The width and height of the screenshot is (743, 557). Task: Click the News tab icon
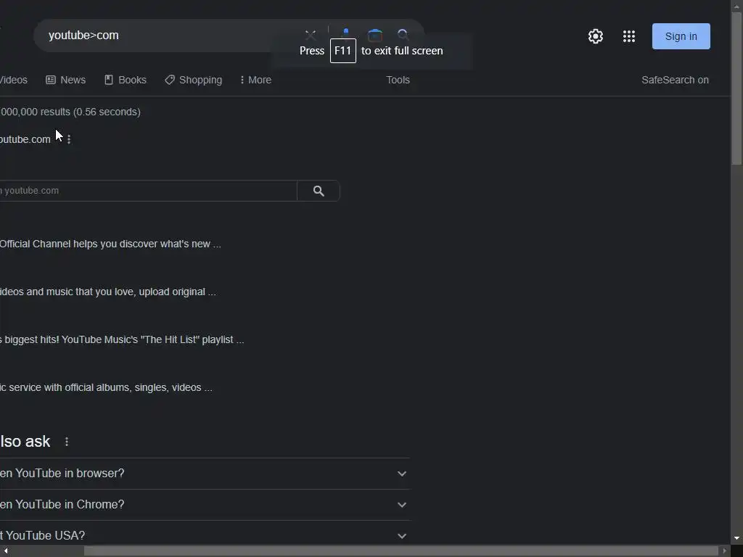[51, 80]
